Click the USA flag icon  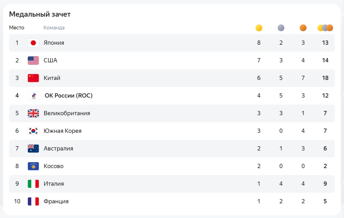click(33, 61)
